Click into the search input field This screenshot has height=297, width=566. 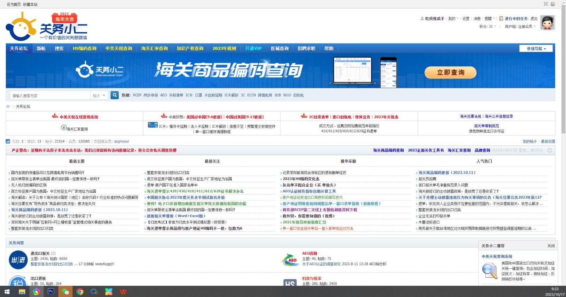pos(50,95)
